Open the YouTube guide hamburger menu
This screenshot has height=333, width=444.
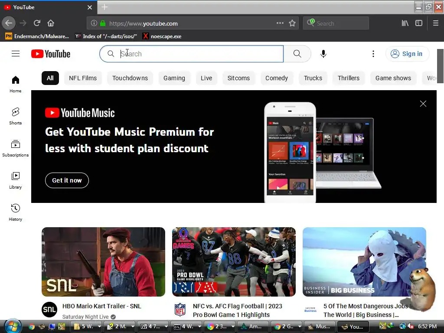click(16, 53)
